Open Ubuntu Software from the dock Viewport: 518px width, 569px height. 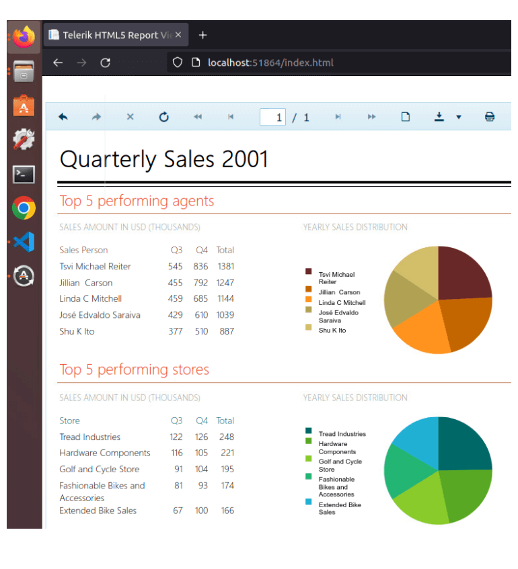click(24, 105)
